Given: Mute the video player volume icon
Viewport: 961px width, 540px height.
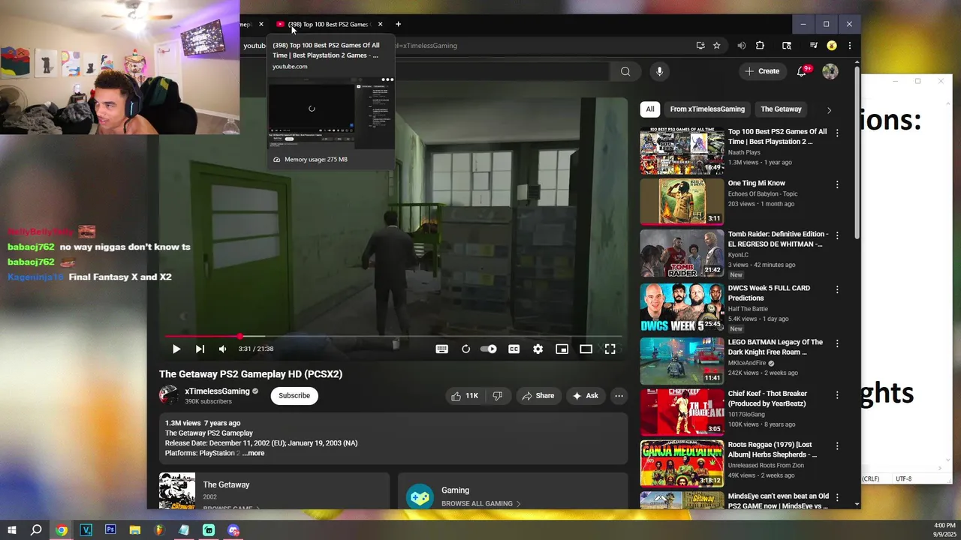Looking at the screenshot, I should point(223,349).
